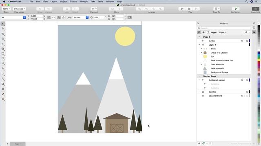Image resolution: width=261 pixels, height=146 pixels.
Task: Select the Zoom tool in toolbox
Action: 3,39
